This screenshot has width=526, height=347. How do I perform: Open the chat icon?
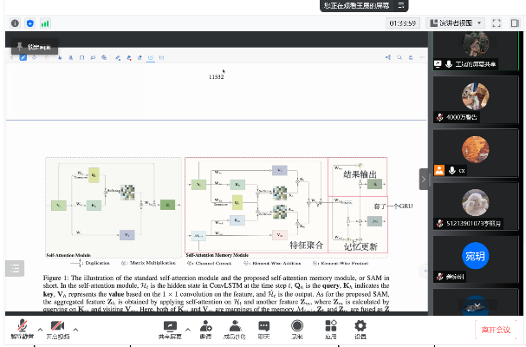point(264,327)
